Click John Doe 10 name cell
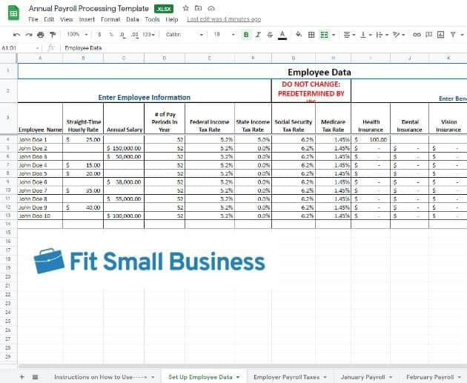The image size is (467, 383). coord(40,216)
